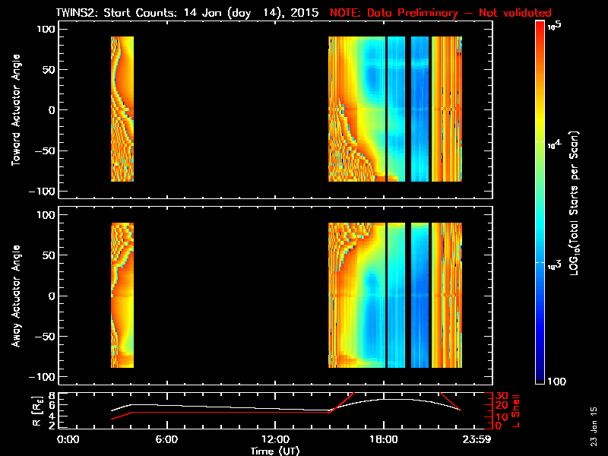
Task: Click the "-100" tick on the Away Actuator axis
Action: (x=42, y=377)
